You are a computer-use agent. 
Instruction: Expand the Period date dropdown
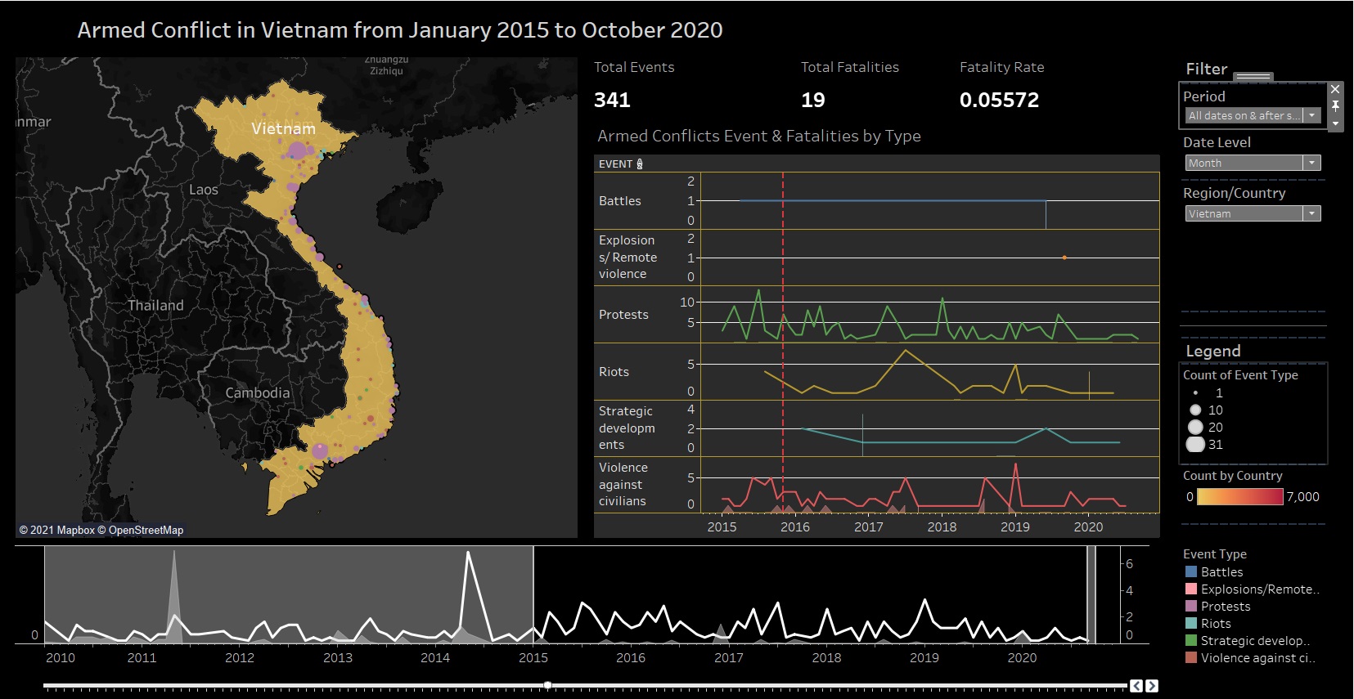click(1311, 116)
